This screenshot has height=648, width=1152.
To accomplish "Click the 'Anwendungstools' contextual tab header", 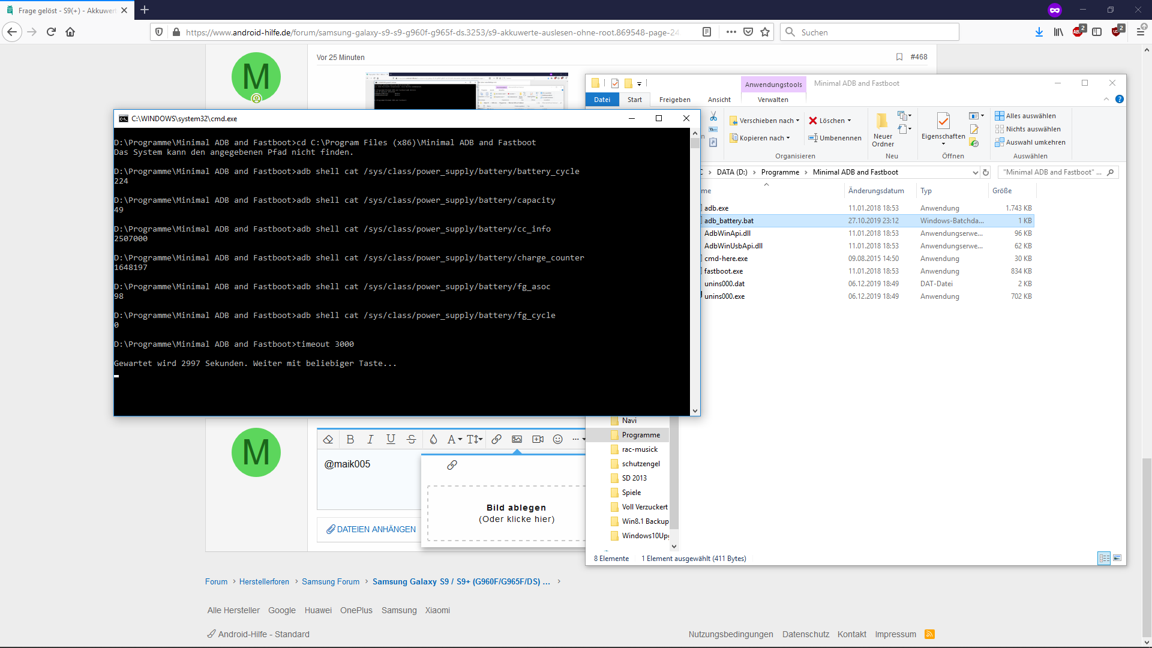I will click(773, 85).
